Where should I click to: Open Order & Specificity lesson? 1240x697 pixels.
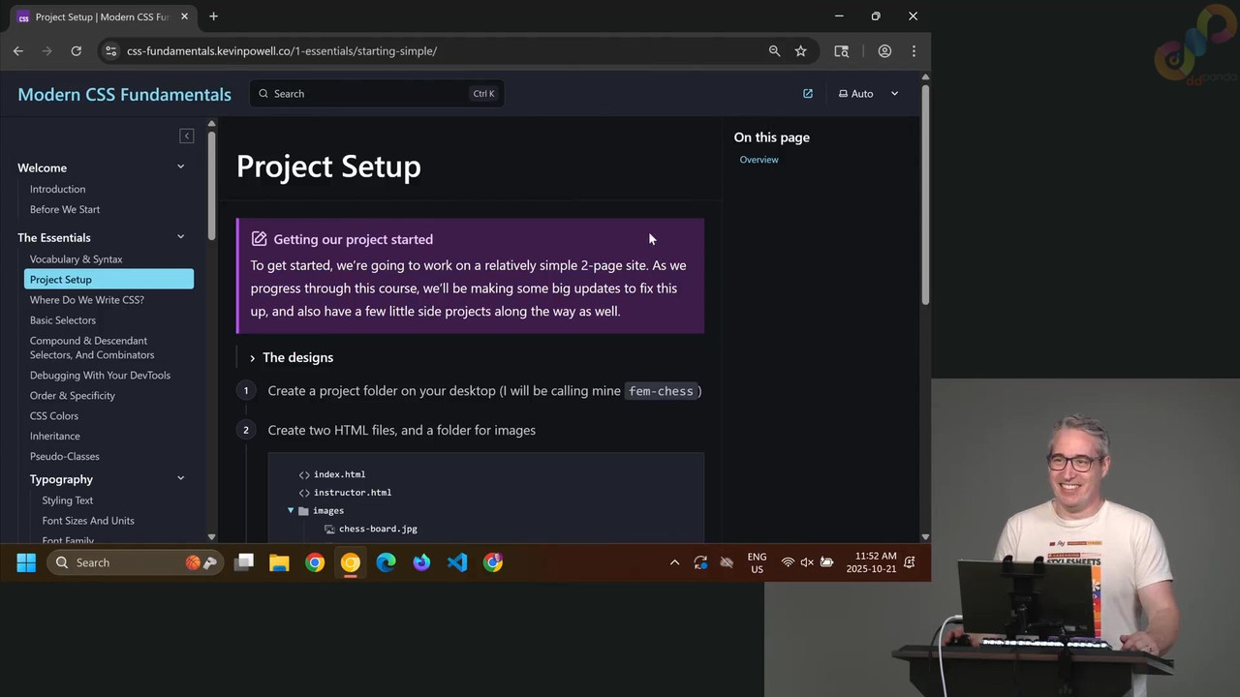coord(73,396)
